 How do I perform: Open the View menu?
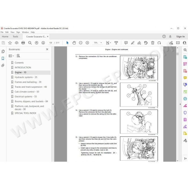[12, 32]
